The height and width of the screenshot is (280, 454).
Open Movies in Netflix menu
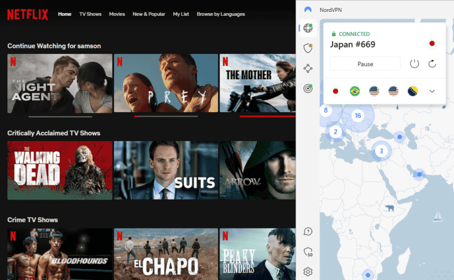tap(117, 14)
